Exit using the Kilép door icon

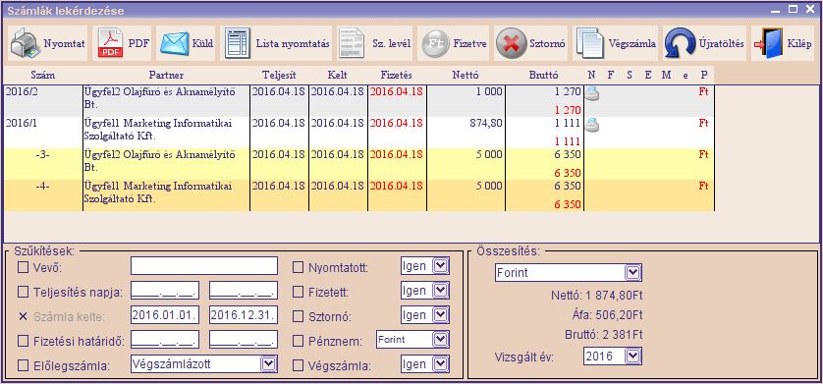click(x=768, y=43)
